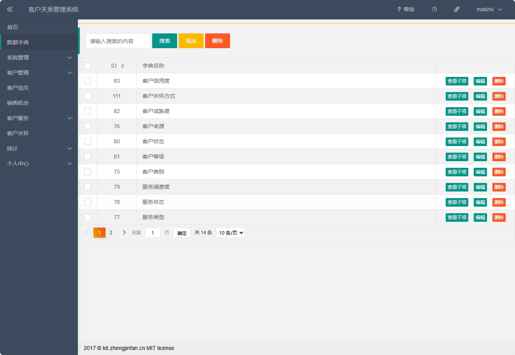515x355 pixels.
Task: Expand the 客户管理 sidebar section
Action: [39, 72]
